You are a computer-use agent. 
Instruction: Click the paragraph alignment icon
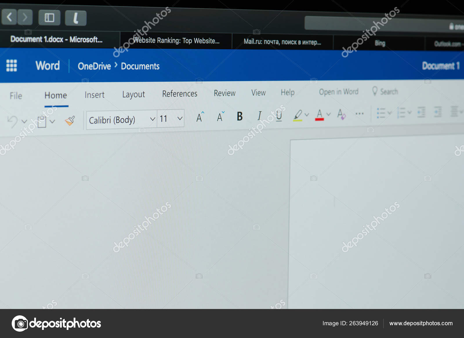[x=454, y=111]
